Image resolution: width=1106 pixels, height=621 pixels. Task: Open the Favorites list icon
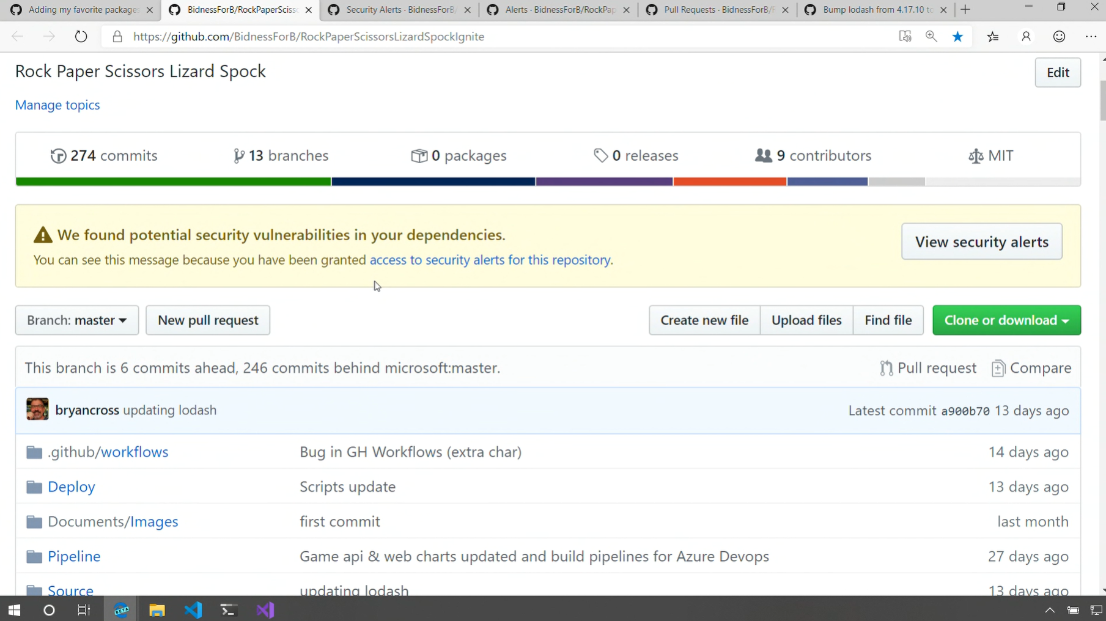point(993,37)
